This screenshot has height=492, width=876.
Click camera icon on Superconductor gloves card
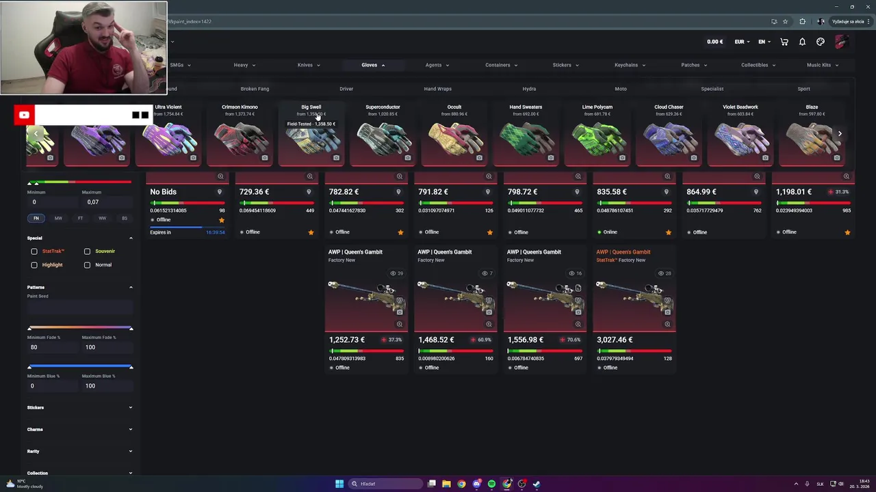[x=408, y=158]
